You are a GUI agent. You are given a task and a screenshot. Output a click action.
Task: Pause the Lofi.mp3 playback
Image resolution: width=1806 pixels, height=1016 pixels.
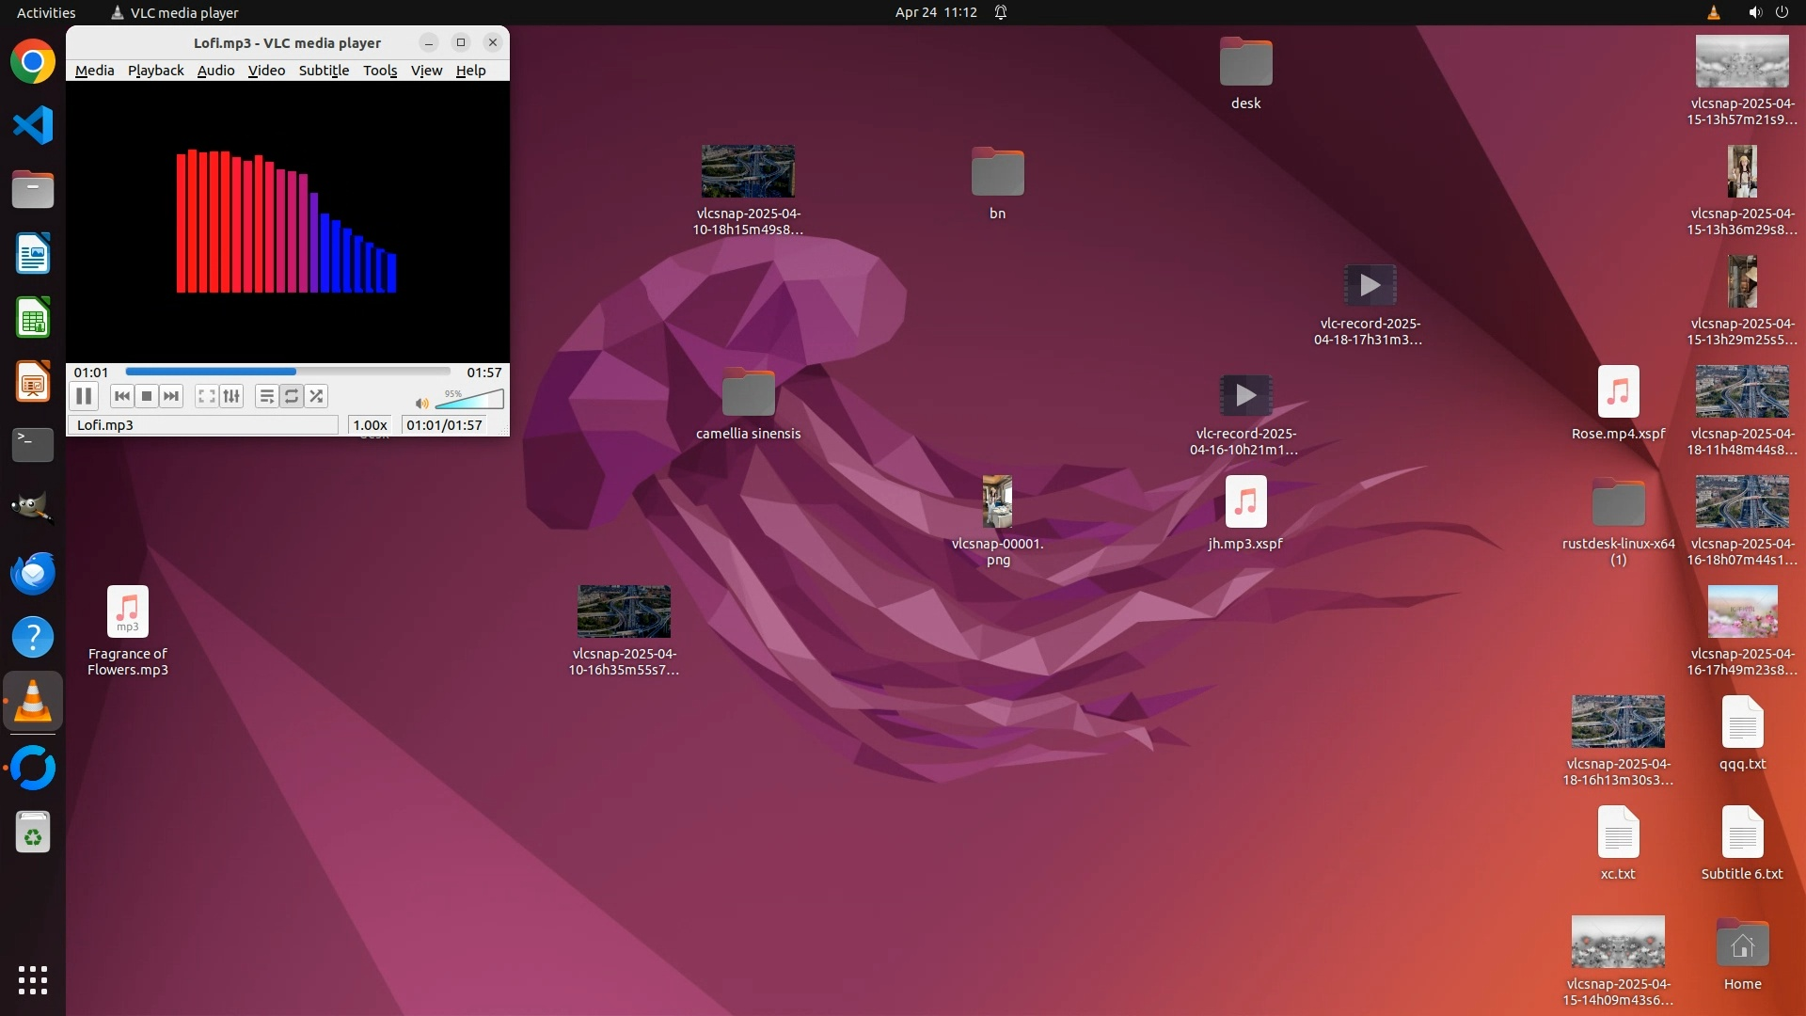[x=83, y=396]
